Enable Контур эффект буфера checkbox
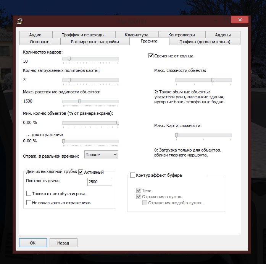The height and width of the screenshot is (264, 266). [x=132, y=175]
